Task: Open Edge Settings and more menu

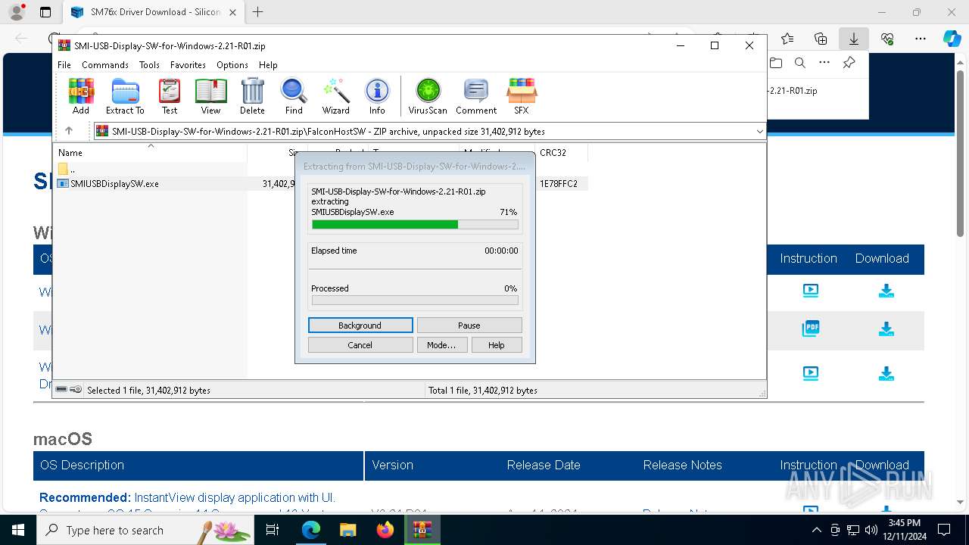Action: click(x=921, y=38)
